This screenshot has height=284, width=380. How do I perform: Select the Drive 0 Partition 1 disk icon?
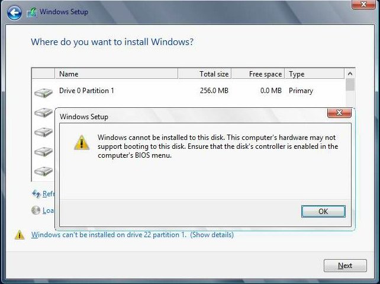point(43,92)
